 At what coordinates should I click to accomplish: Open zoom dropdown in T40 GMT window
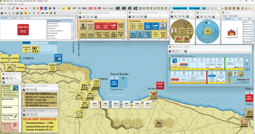(x=177, y=51)
